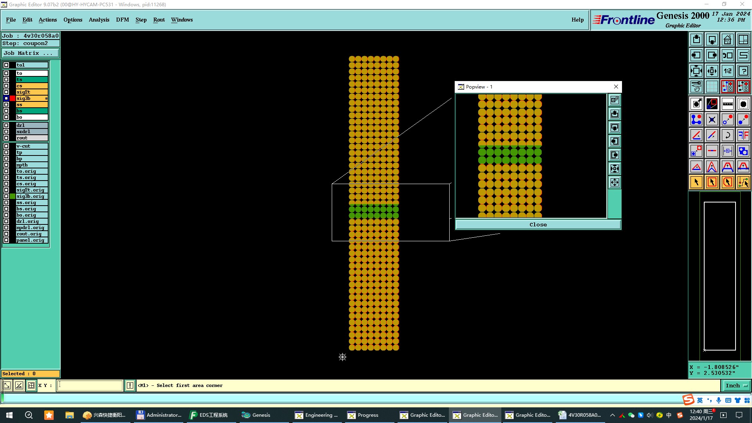The height and width of the screenshot is (423, 752).
Task: Click the rotate feature tool
Action: click(727, 135)
